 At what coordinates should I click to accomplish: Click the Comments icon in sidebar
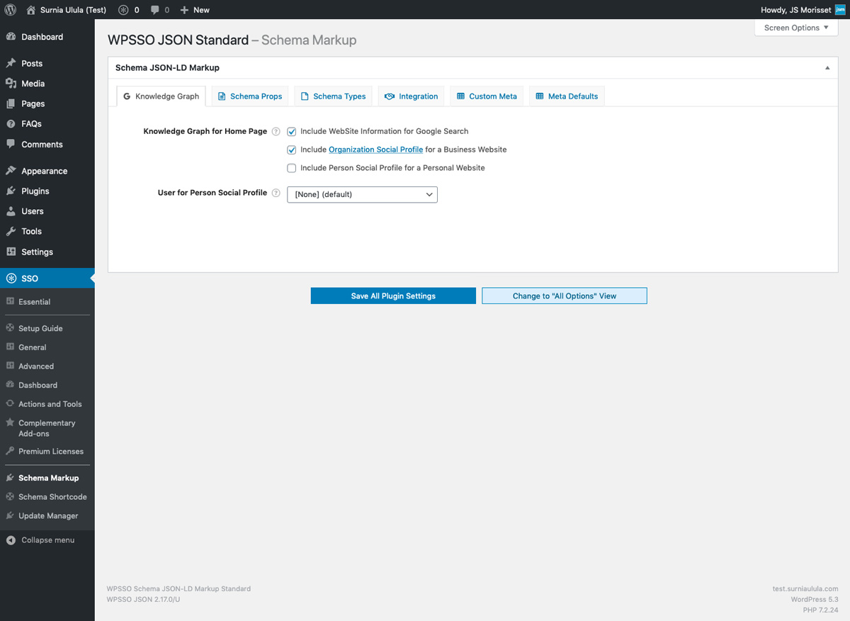(11, 144)
